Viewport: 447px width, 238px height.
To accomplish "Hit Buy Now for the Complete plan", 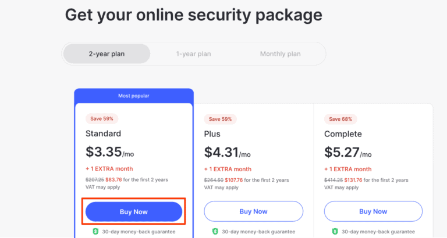I will click(373, 211).
